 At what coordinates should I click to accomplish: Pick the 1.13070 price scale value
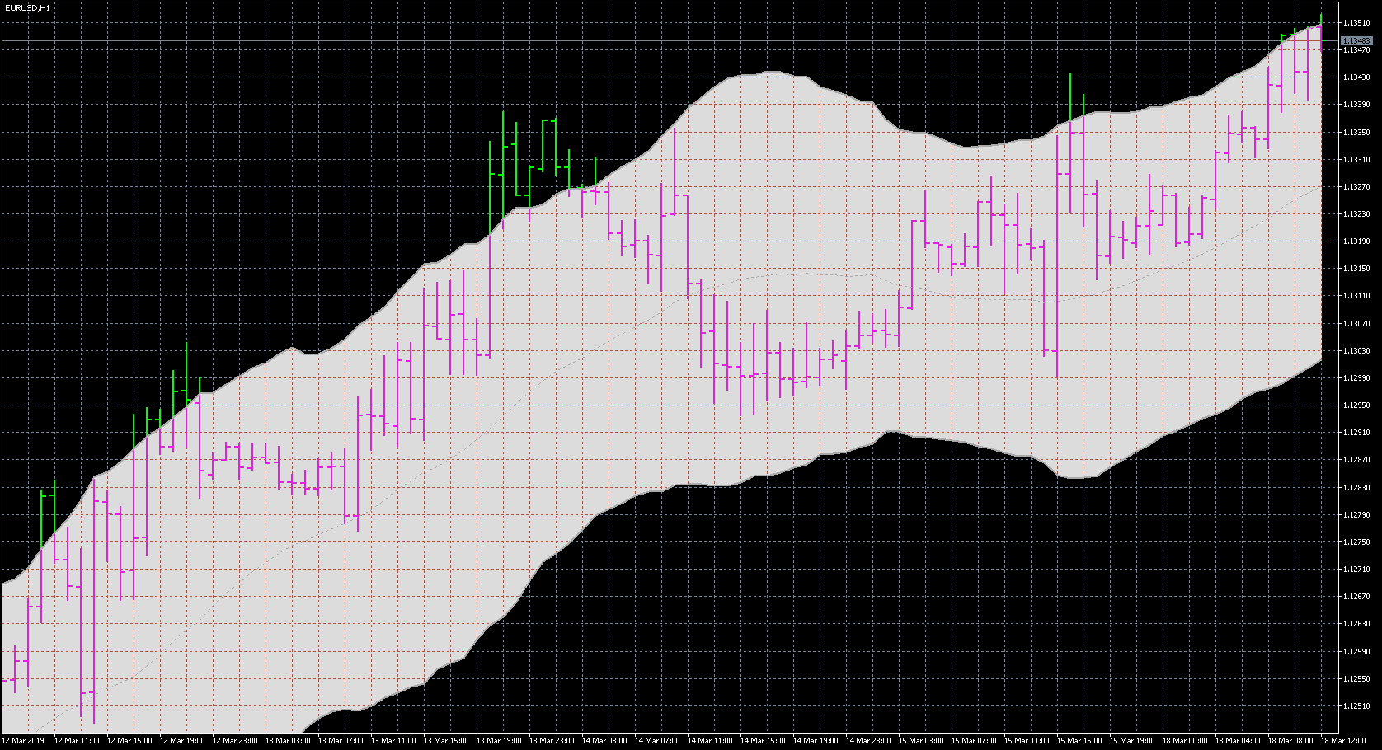coord(1356,323)
